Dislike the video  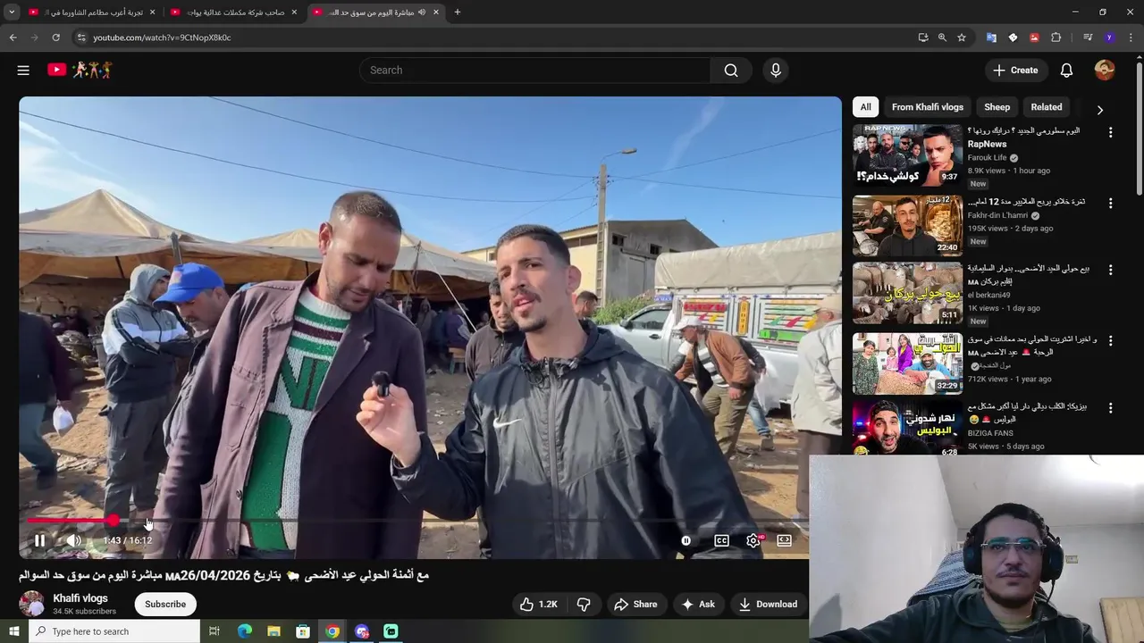[584, 605]
